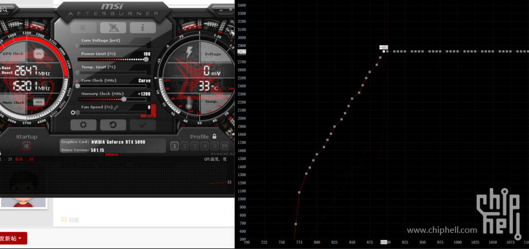Select profile slot 5
The width and height of the screenshot is (529, 249).
[215, 146]
